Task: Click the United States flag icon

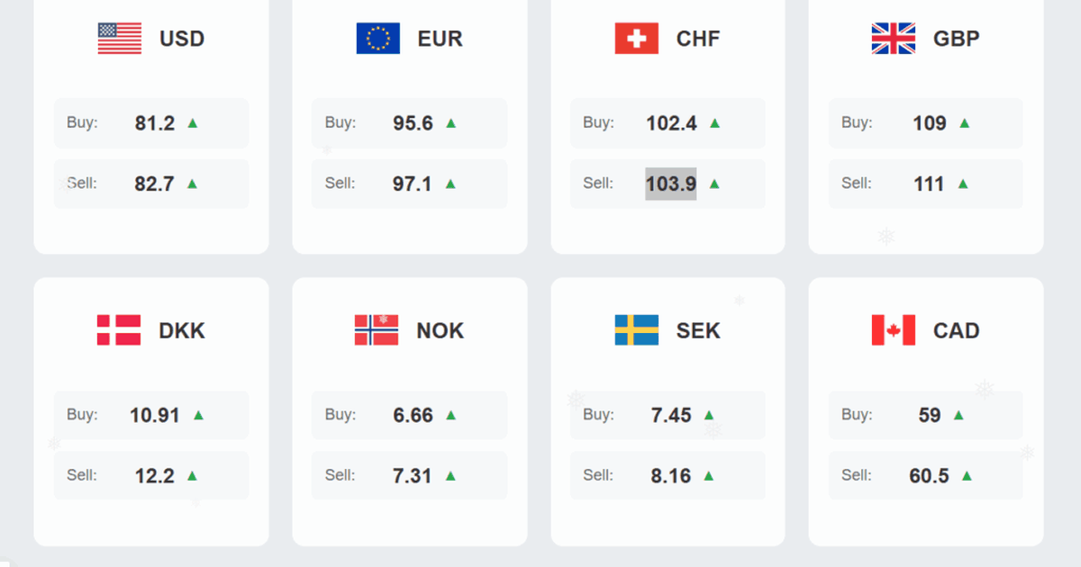Action: pos(120,39)
